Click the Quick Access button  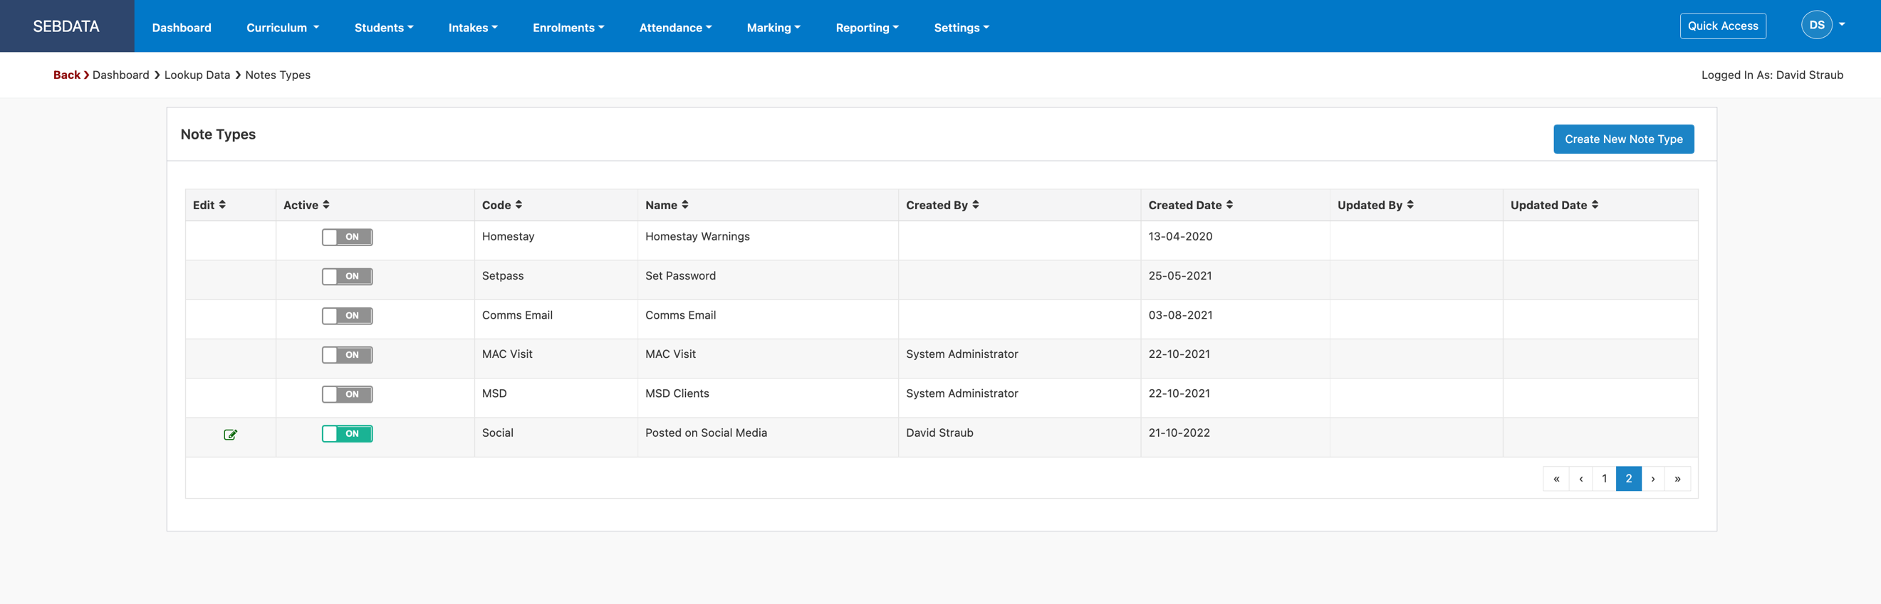(x=1723, y=26)
